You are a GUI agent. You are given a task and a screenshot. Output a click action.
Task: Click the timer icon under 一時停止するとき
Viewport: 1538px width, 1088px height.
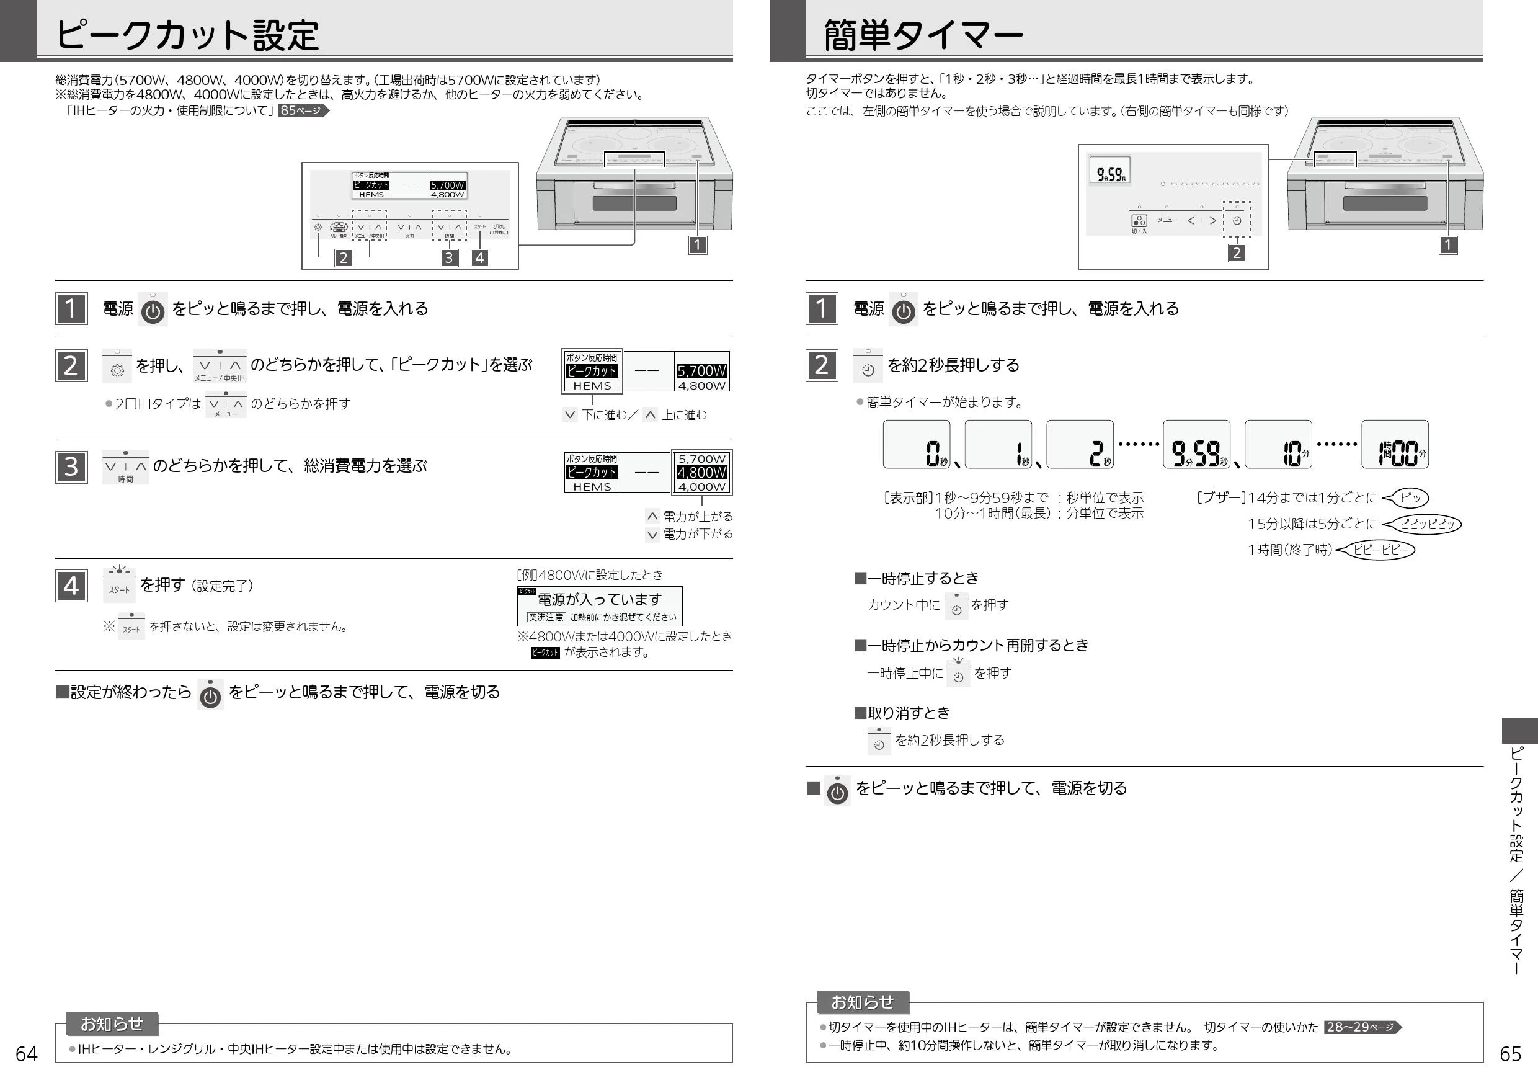[956, 606]
